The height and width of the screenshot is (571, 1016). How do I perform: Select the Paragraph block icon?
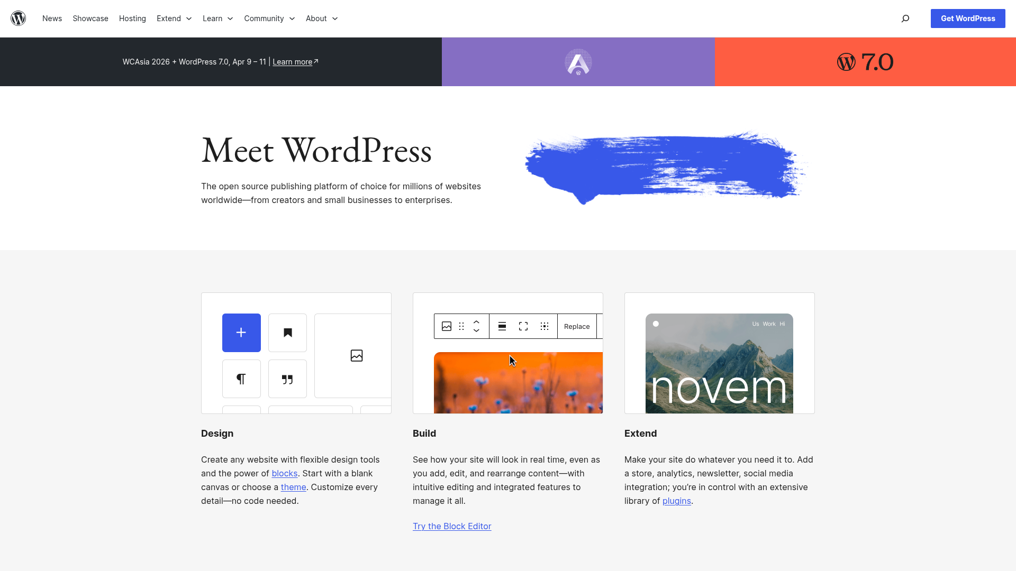click(241, 379)
